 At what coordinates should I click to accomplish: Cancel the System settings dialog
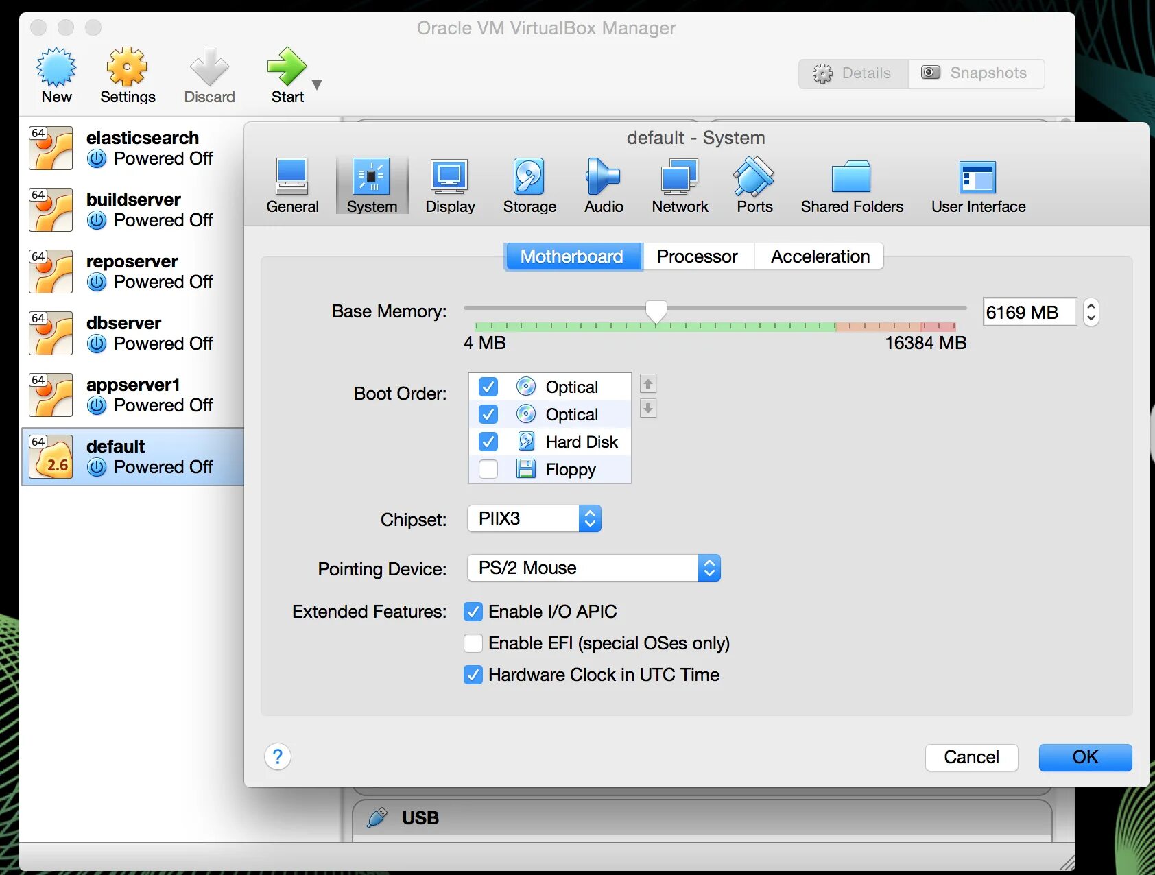click(x=971, y=757)
